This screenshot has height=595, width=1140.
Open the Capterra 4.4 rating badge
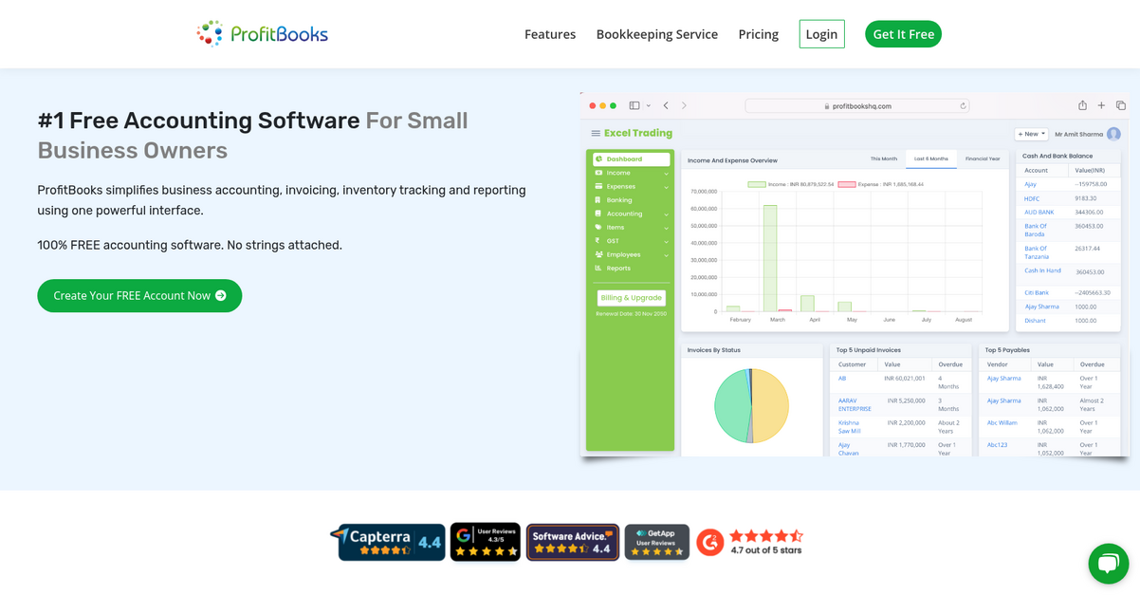point(388,542)
